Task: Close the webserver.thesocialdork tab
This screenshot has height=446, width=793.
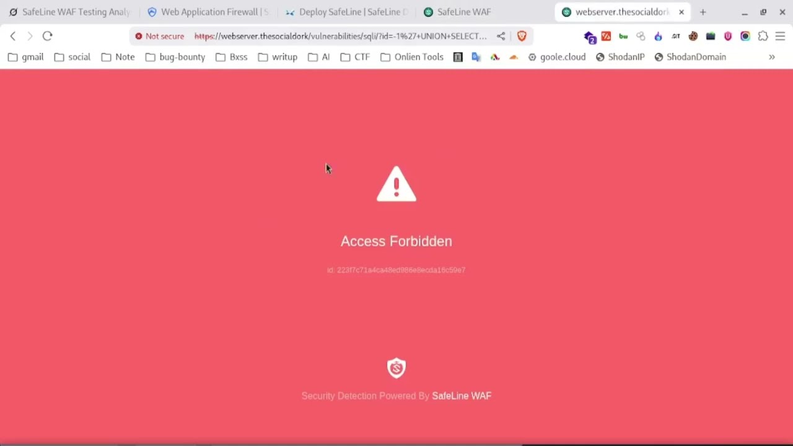Action: 681,12
